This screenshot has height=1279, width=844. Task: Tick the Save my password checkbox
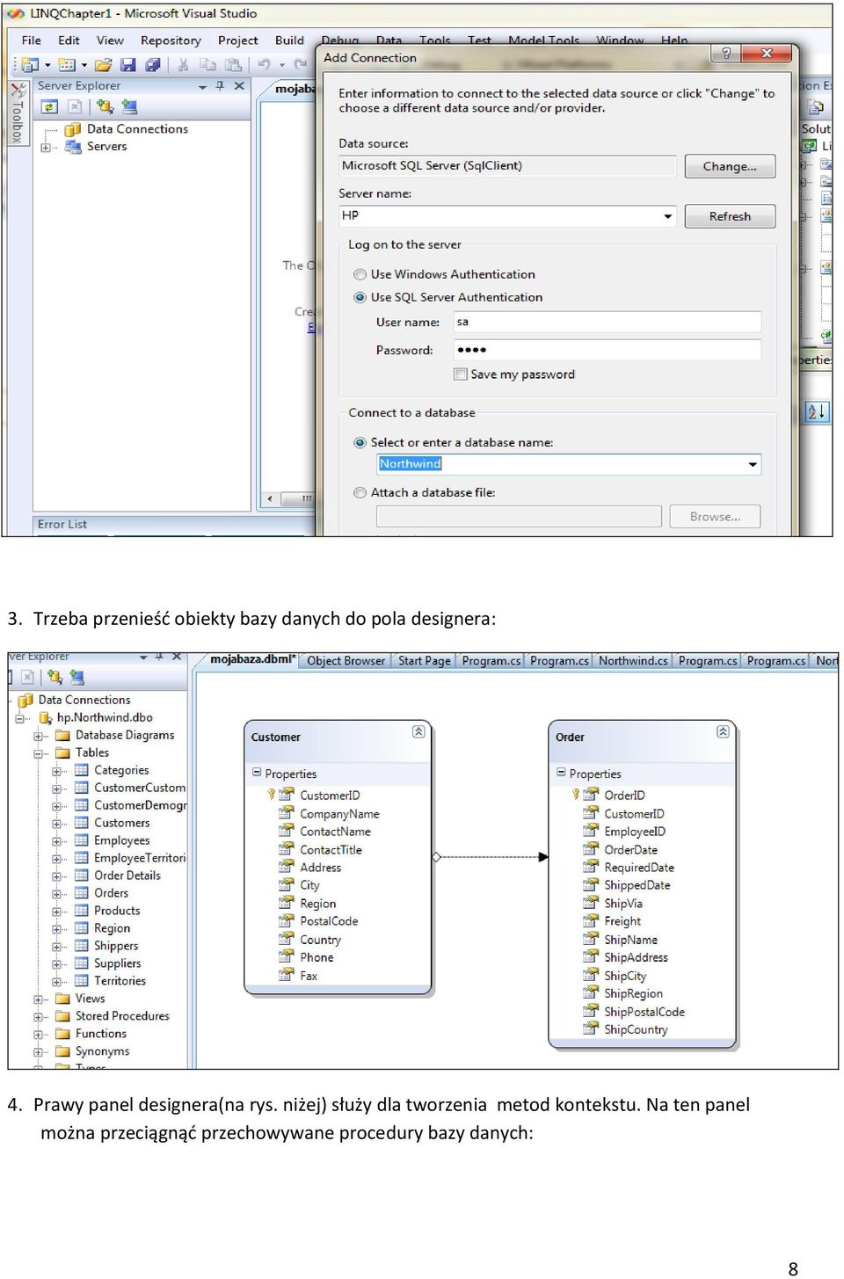tap(460, 374)
